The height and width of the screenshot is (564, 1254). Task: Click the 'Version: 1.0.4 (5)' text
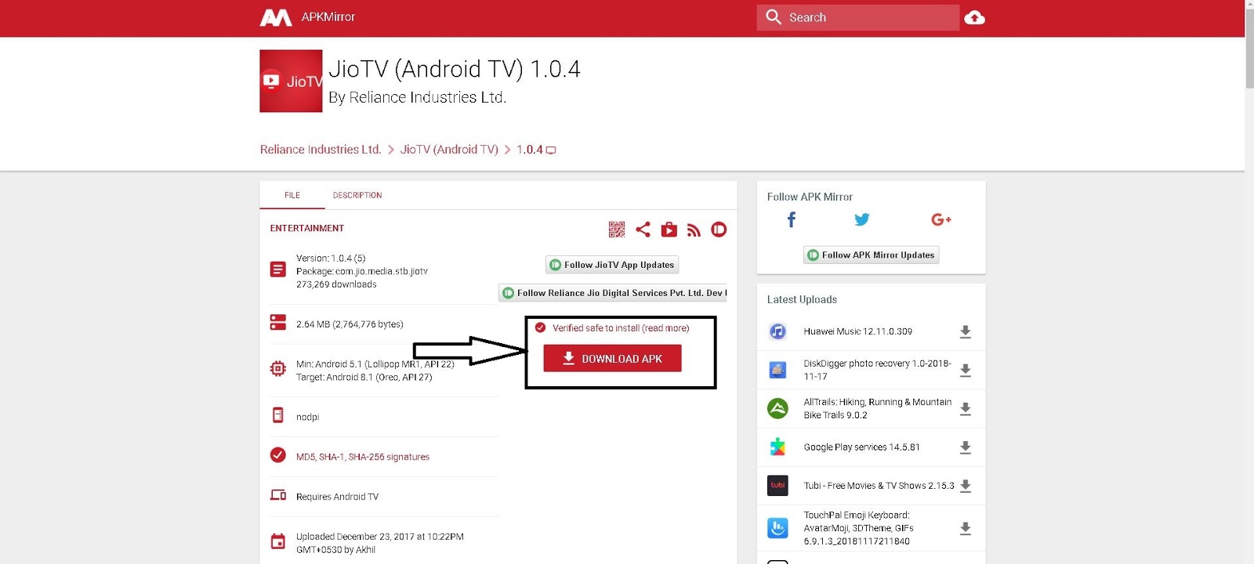(331, 258)
